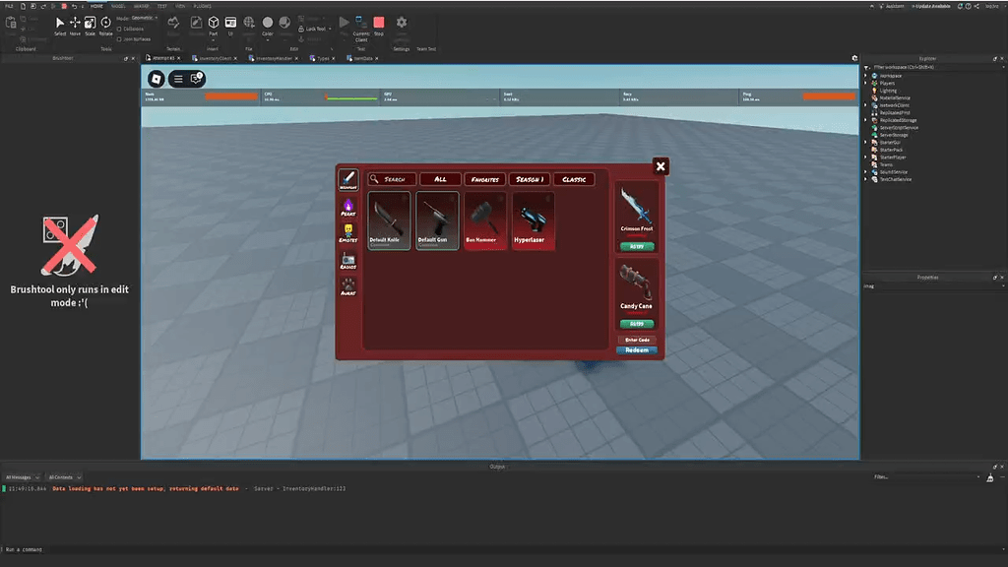Image resolution: width=1008 pixels, height=567 pixels.
Task: Open the Season 1 tab in the shop
Action: (x=532, y=179)
